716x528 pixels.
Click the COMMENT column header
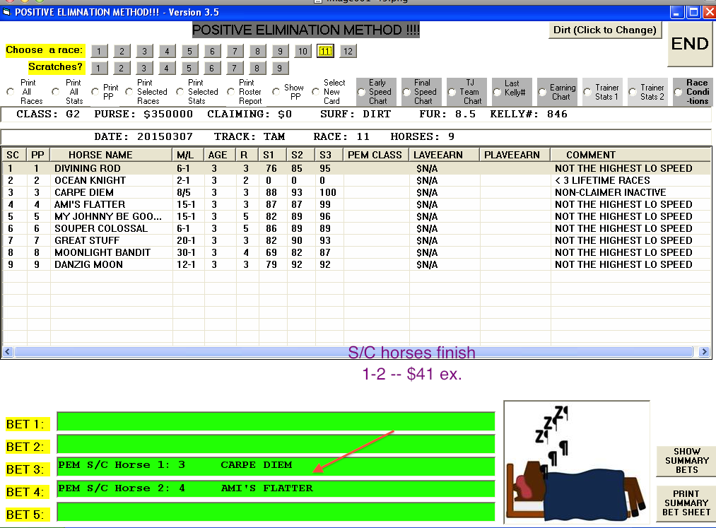pos(630,155)
